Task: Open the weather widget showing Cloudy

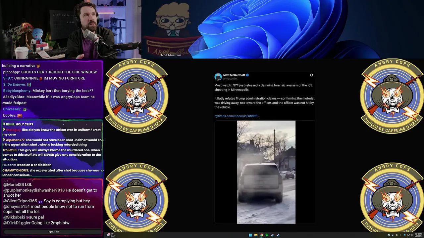Action: [x=111, y=235]
